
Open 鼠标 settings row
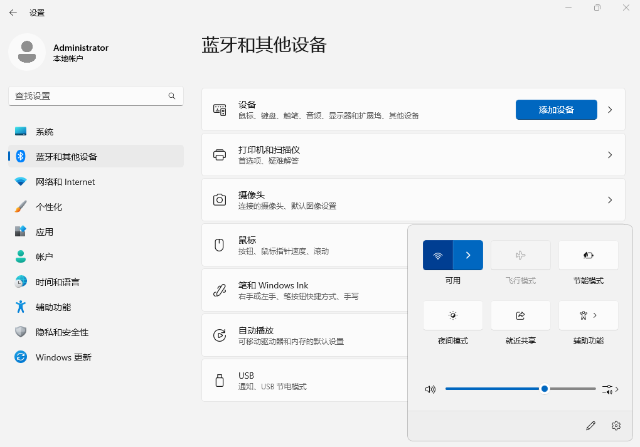(305, 245)
